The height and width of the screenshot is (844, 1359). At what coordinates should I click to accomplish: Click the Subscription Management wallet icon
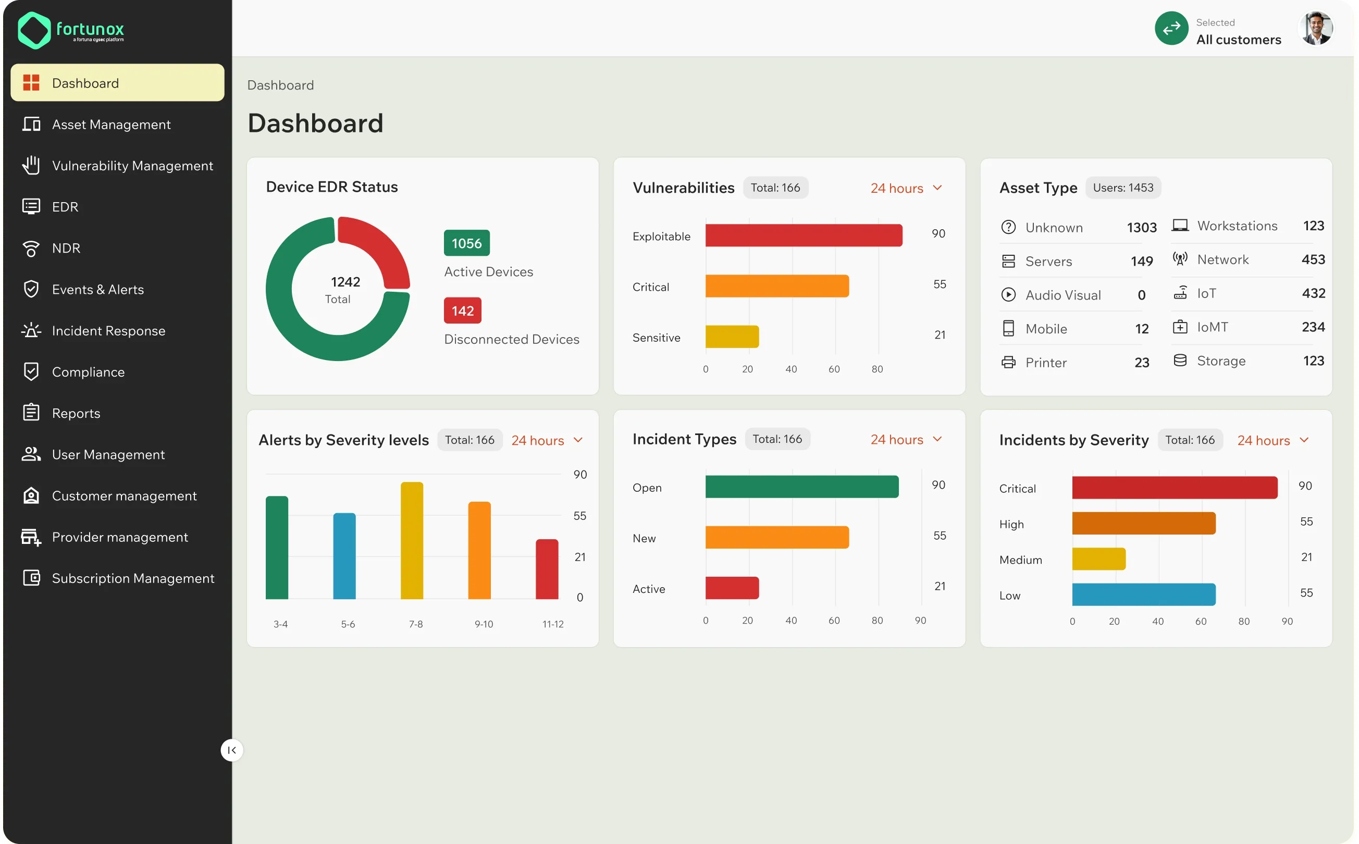pyautogui.click(x=31, y=578)
